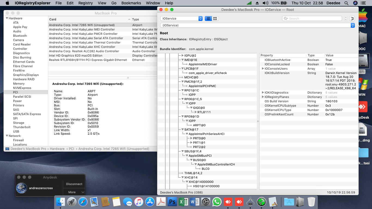This screenshot has height=209, width=372.
Task: Select Graphics/Displays in the sidebar
Action: (26, 75)
